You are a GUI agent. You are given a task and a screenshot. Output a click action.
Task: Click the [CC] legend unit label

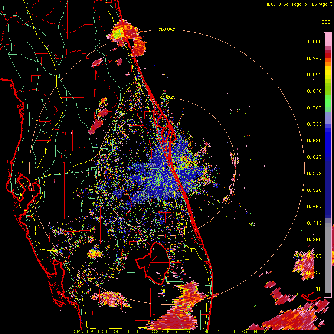[317, 26]
